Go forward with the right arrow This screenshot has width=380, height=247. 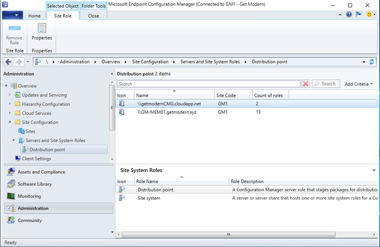tap(19, 62)
